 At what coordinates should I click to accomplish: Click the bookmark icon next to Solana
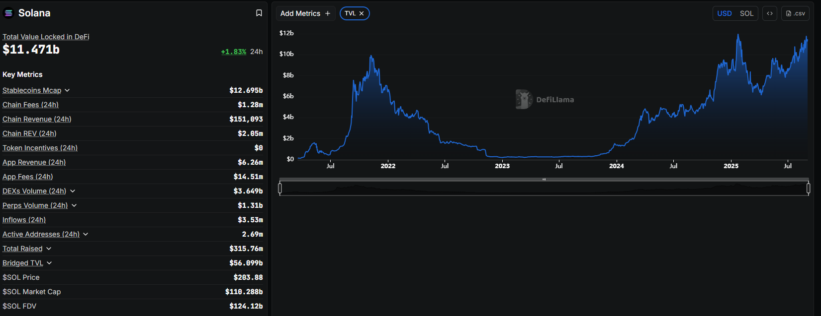(x=259, y=13)
